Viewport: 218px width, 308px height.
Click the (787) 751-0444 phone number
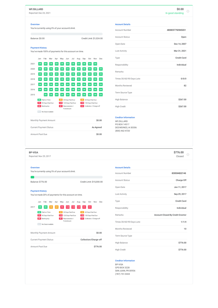[122, 274]
